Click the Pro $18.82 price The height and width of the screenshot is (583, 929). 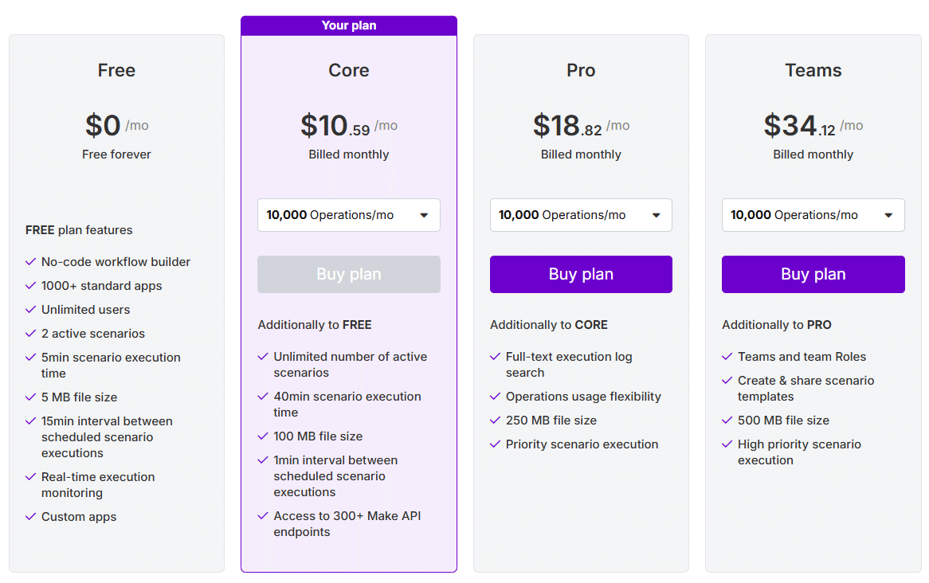567,126
